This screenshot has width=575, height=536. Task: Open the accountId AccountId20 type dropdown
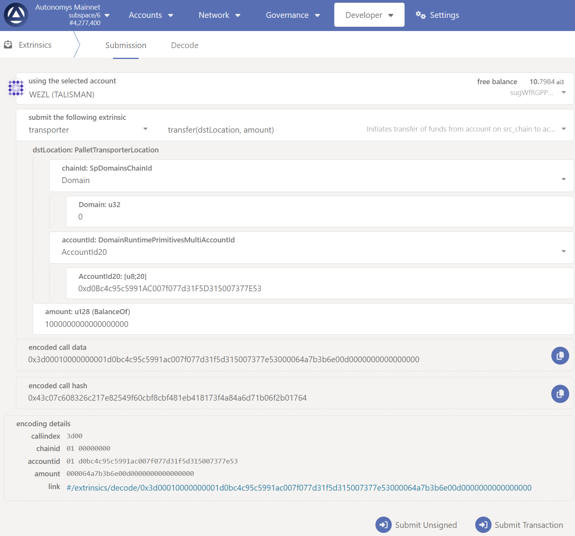(311, 252)
